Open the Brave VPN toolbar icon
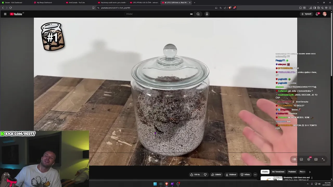 click(326, 8)
